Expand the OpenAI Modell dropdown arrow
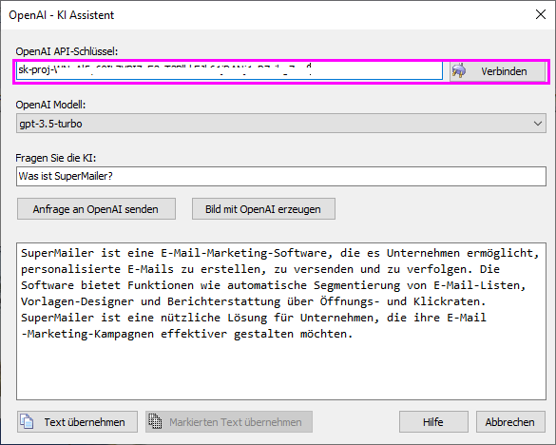556x445 pixels. [x=538, y=124]
